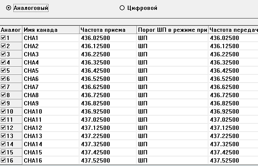This screenshot has width=258, height=166.
Task: Toggle the checkbox for channel 5
Action: (x=3, y=71)
